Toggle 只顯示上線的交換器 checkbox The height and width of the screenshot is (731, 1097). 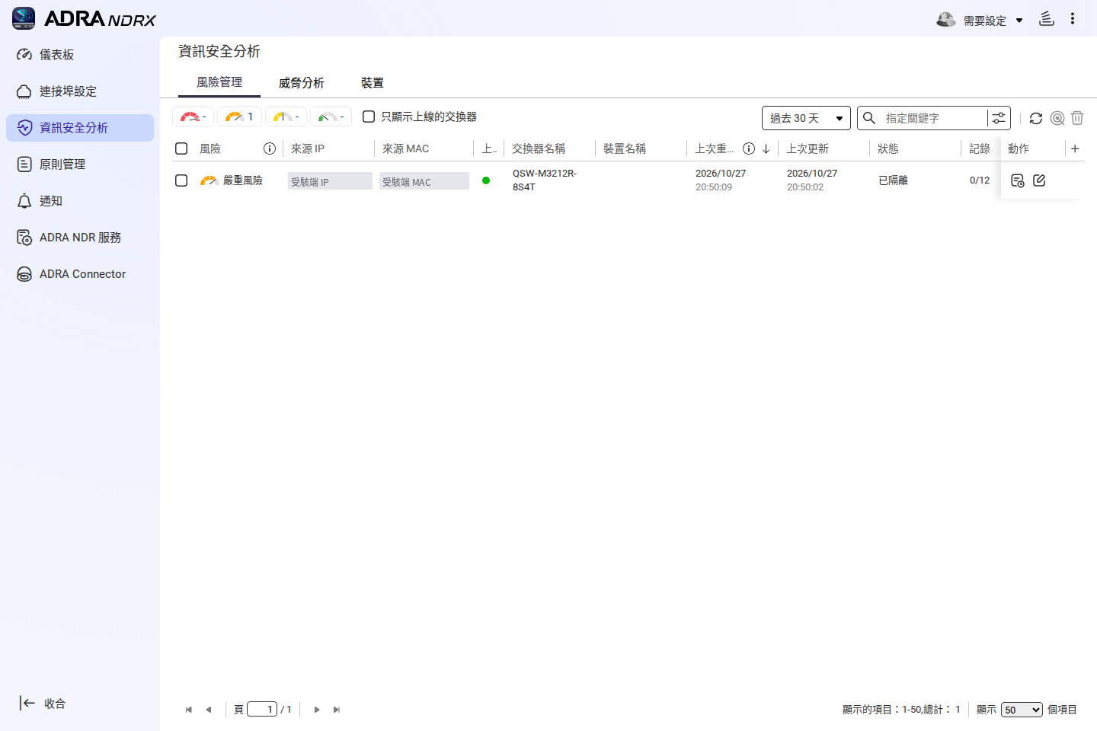[369, 117]
